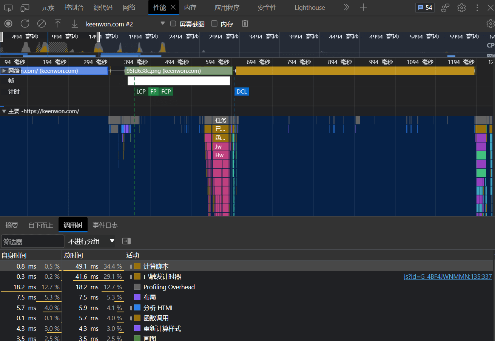Toggle the device emulation icon

pos(25,8)
